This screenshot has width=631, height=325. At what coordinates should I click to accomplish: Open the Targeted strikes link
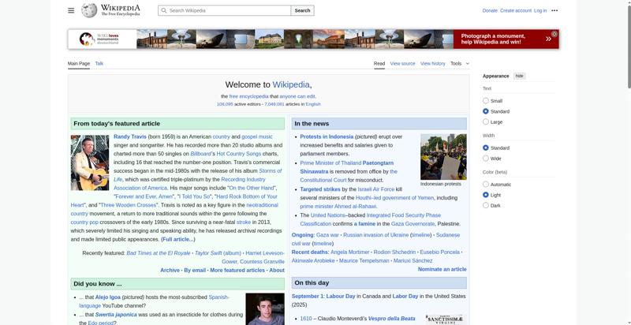coord(320,189)
